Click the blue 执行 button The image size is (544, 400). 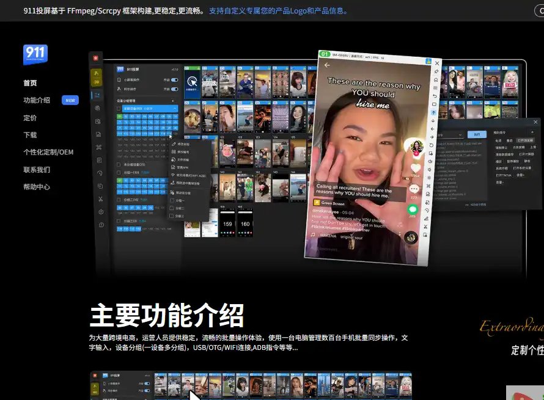point(477,134)
